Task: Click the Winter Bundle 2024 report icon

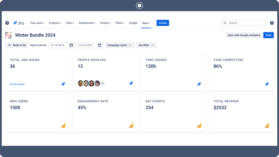Action: pos(8,35)
